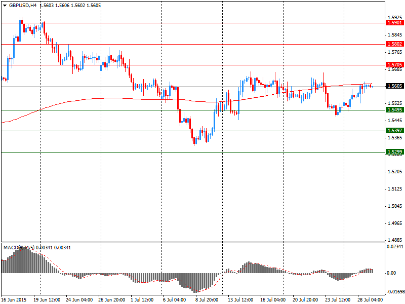Click the 20 Jul 20:00 time label
Viewport: 405px width, 304px height.
[306, 300]
